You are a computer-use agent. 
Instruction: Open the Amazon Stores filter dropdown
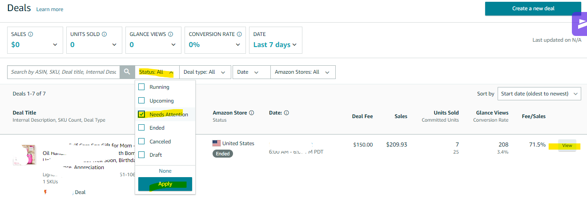(x=302, y=72)
